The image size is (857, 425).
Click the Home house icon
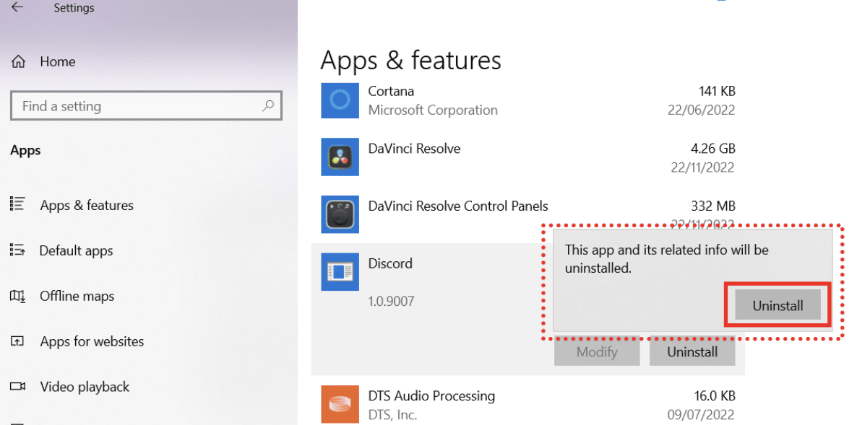pyautogui.click(x=18, y=61)
